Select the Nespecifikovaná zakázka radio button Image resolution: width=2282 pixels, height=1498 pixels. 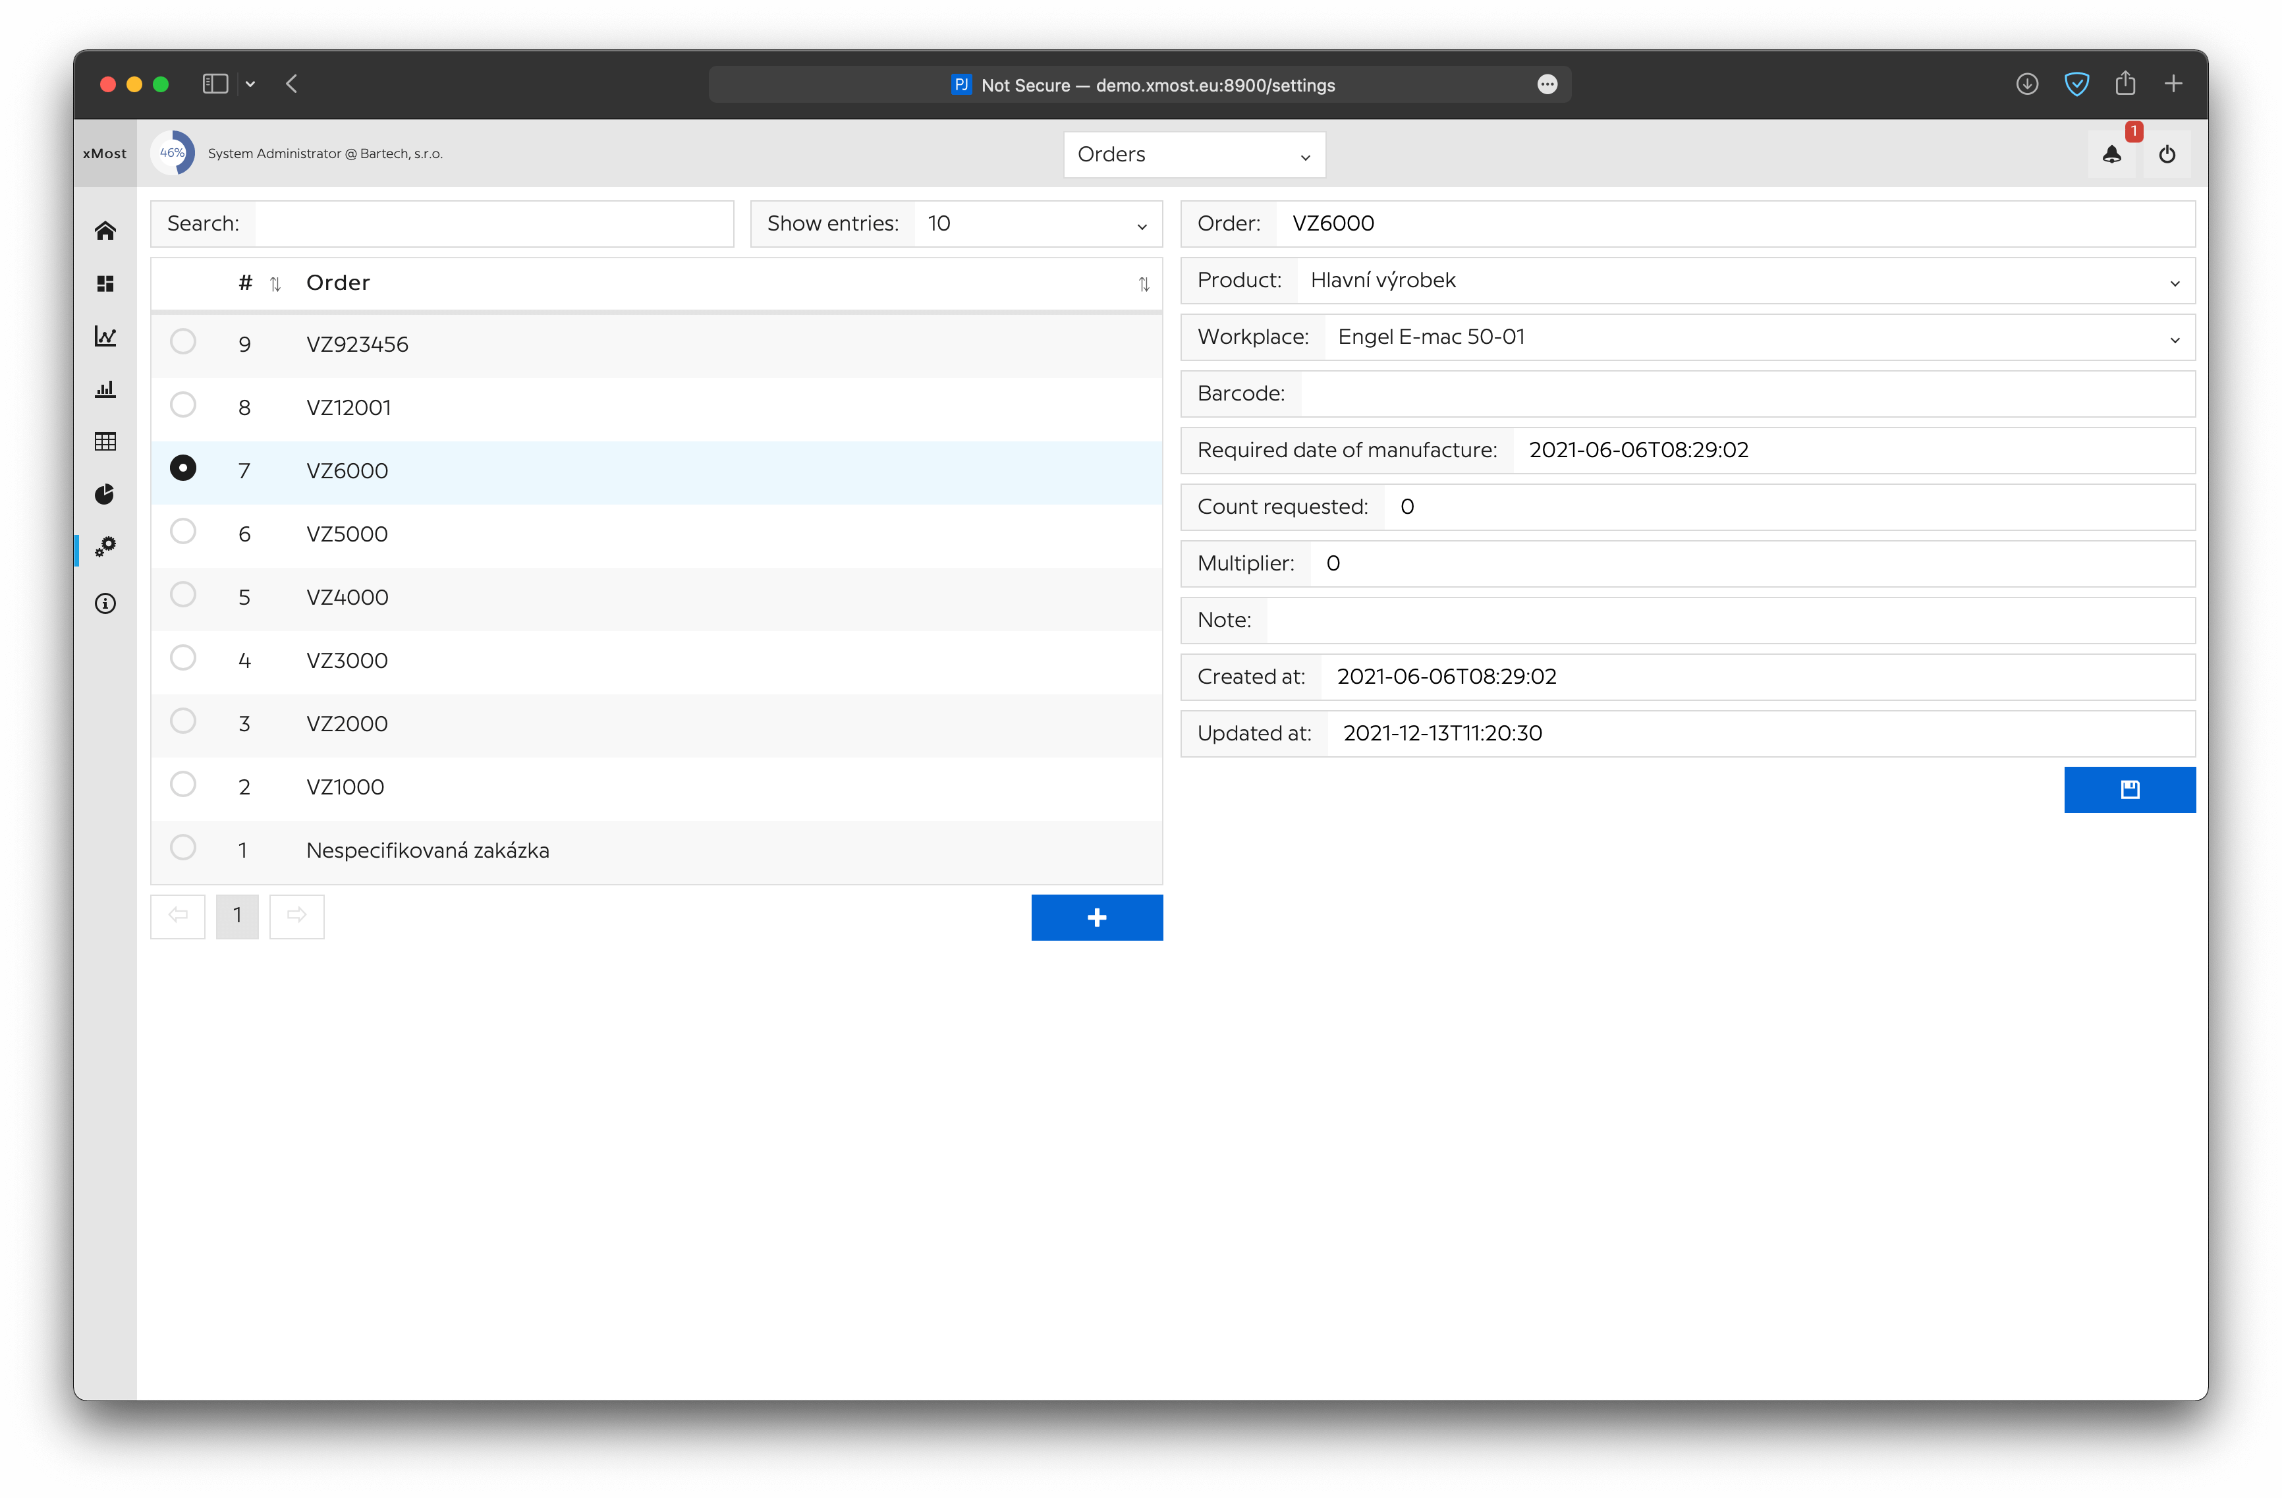click(183, 848)
